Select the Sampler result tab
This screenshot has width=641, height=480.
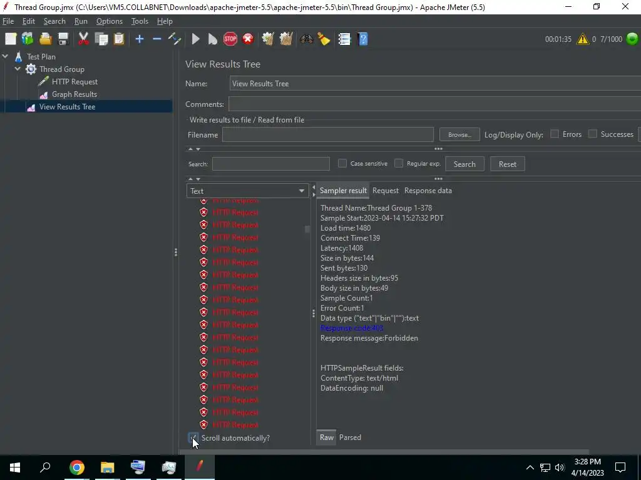pos(343,191)
